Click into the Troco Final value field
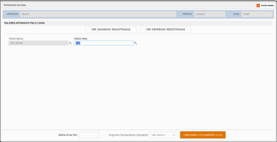 (104, 43)
